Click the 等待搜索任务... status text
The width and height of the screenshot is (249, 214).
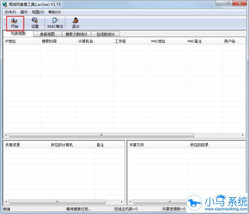[x=78, y=209]
